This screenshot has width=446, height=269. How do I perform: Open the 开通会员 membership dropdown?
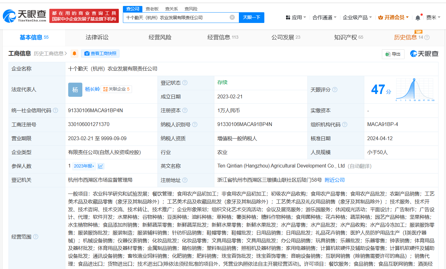pyautogui.click(x=393, y=18)
